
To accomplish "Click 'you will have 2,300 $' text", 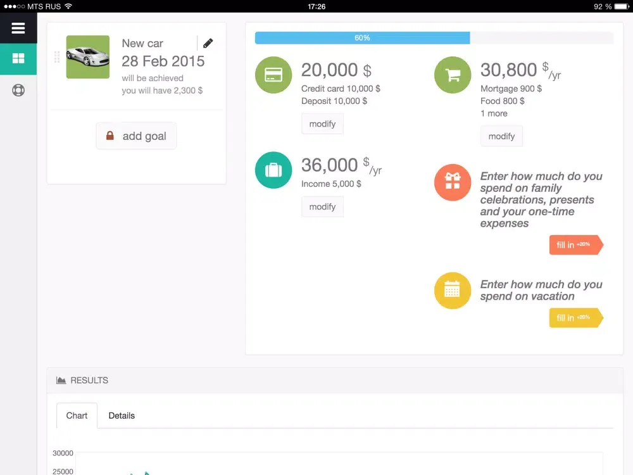I will [x=162, y=91].
